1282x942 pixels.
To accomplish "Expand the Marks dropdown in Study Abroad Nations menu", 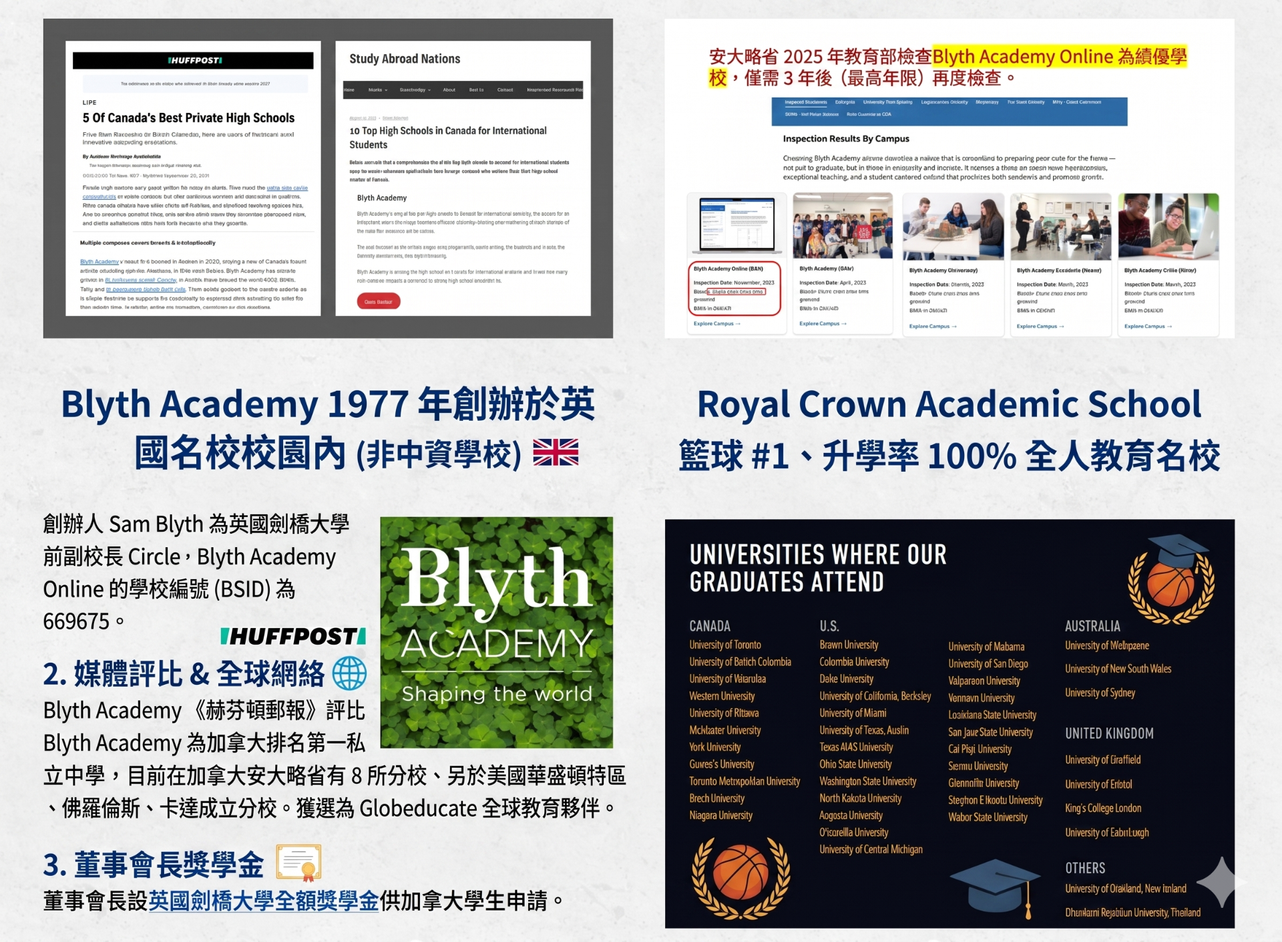I will coord(377,90).
